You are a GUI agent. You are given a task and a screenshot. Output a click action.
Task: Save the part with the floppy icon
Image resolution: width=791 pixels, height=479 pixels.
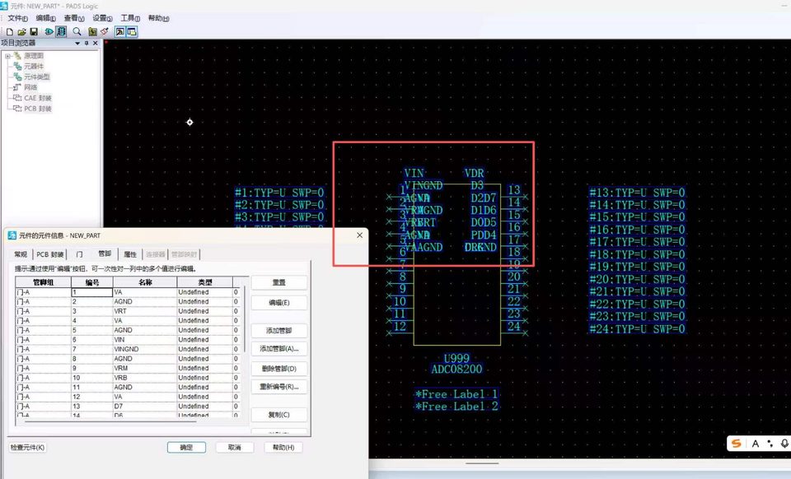[34, 32]
